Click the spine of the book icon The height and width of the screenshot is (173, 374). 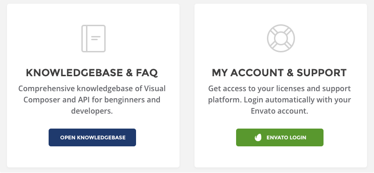pyautogui.click(x=84, y=38)
